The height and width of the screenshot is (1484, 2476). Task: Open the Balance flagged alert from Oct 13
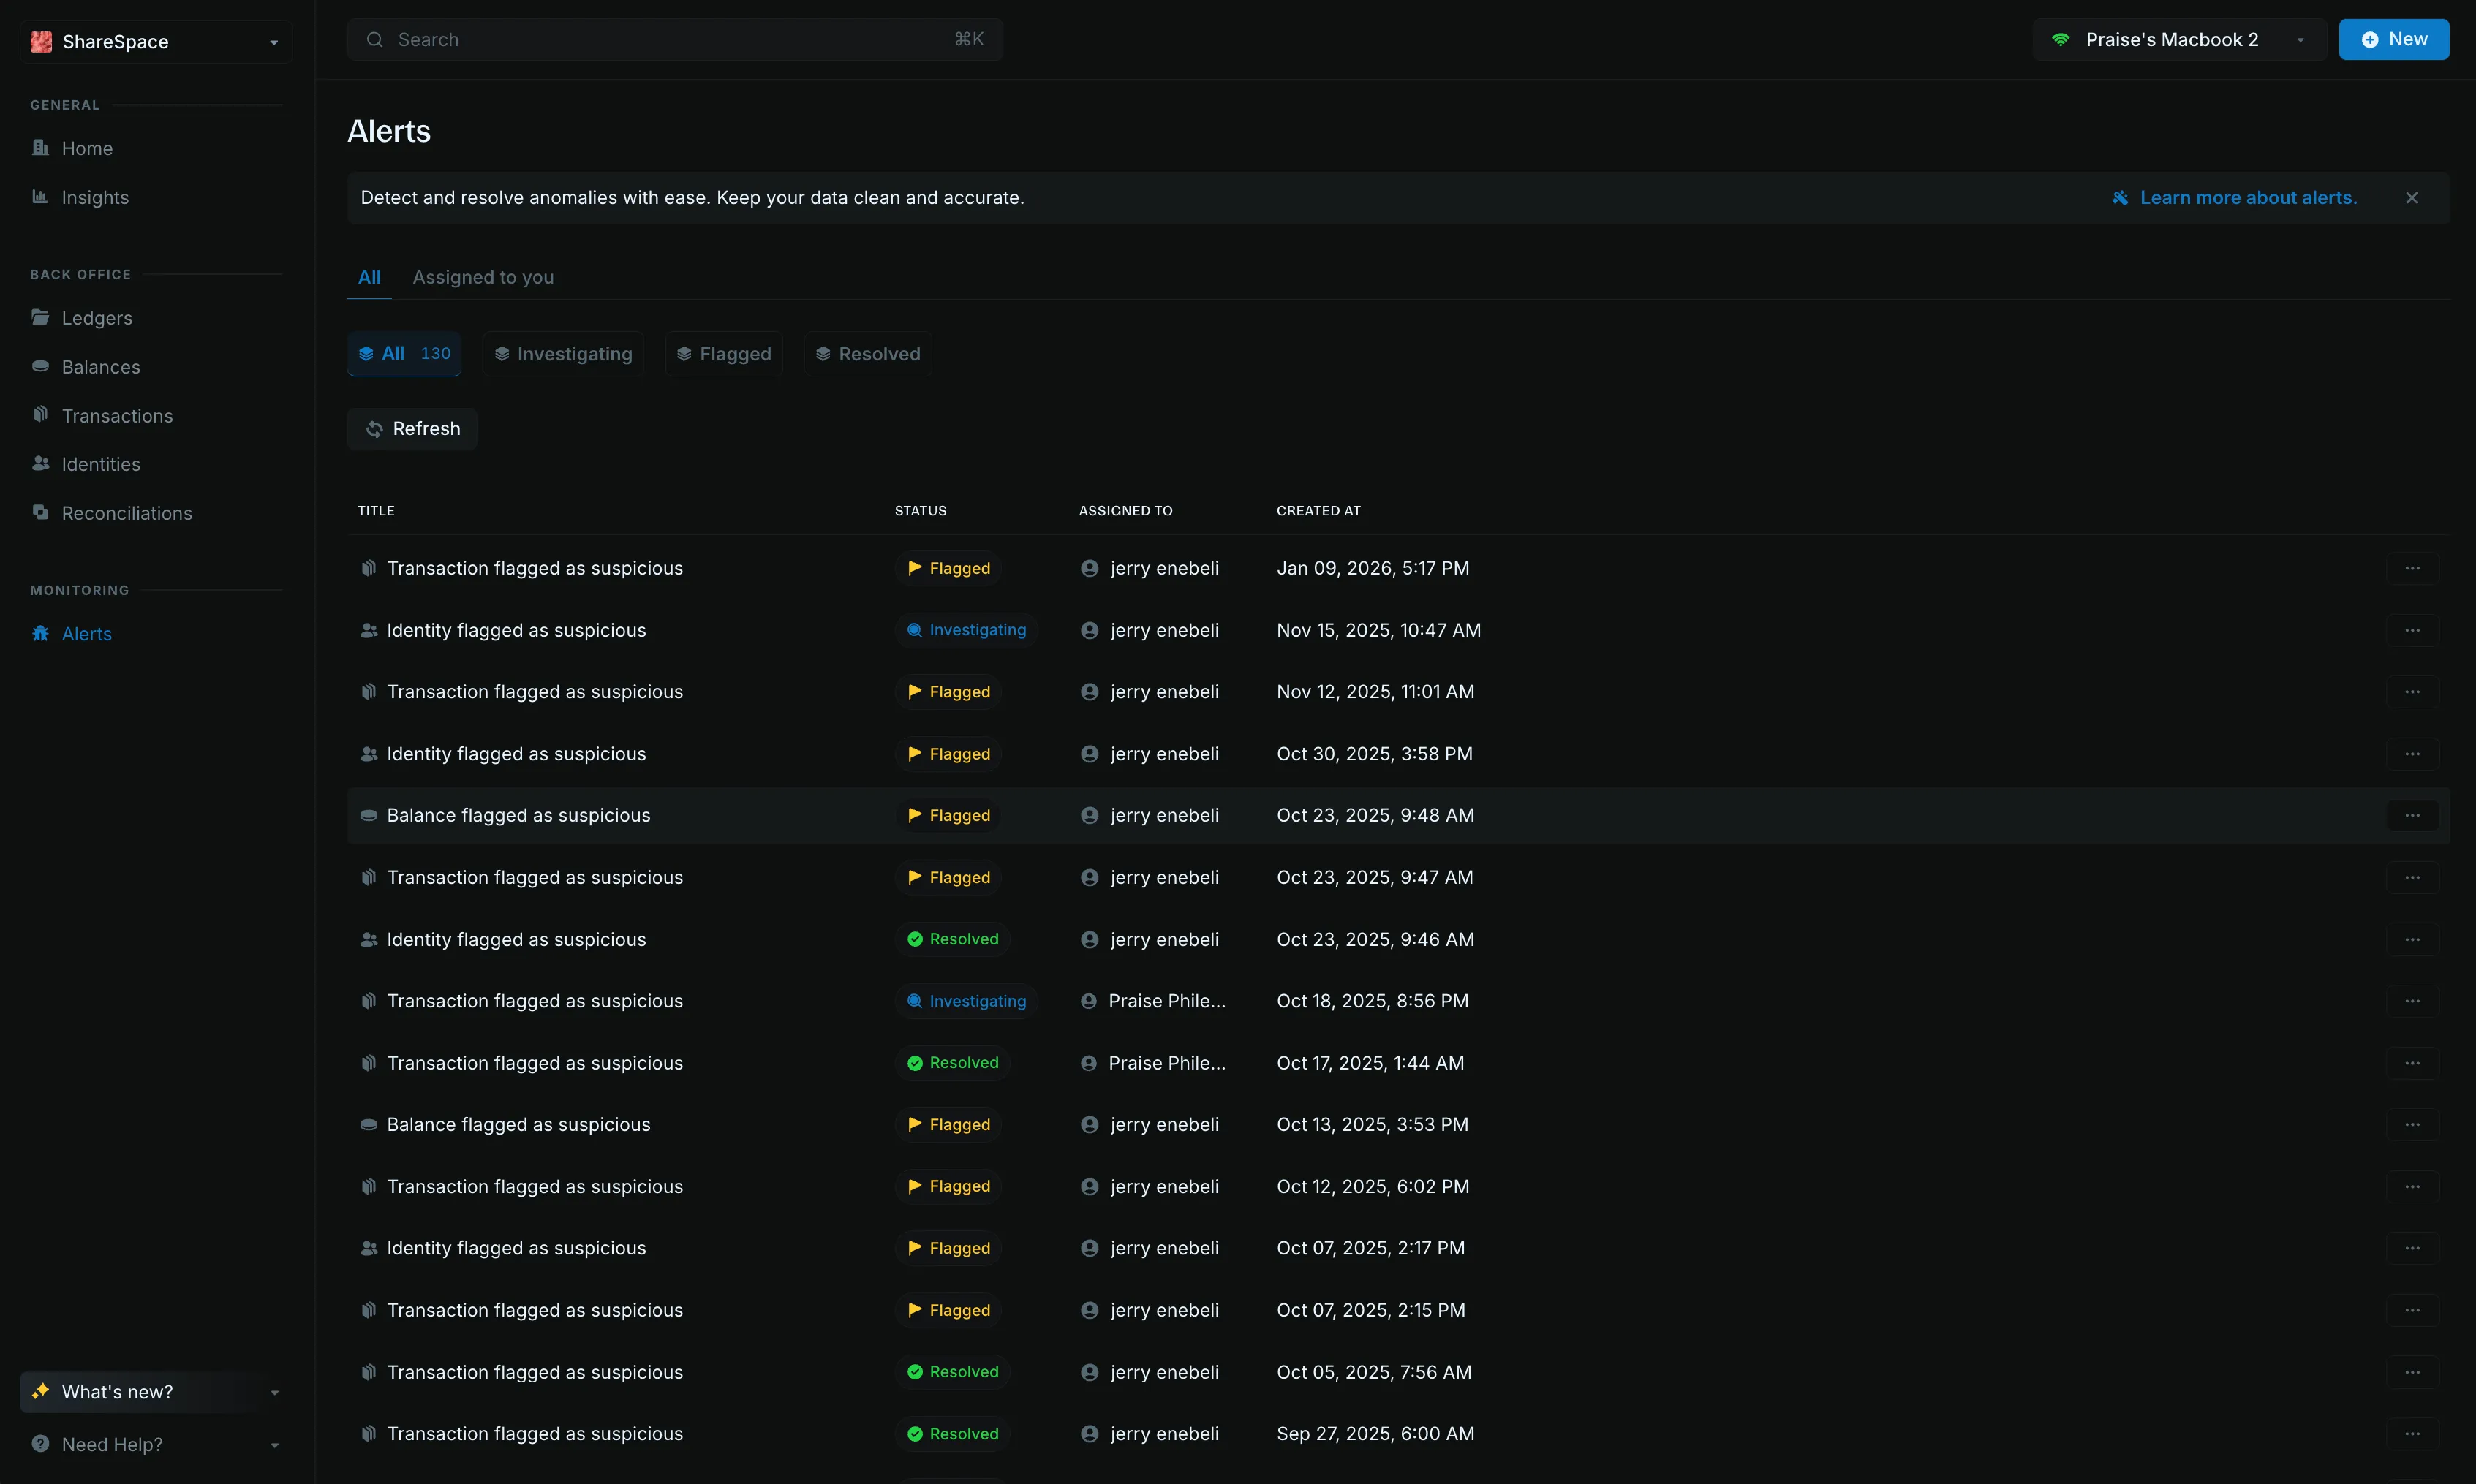[x=518, y=1125]
